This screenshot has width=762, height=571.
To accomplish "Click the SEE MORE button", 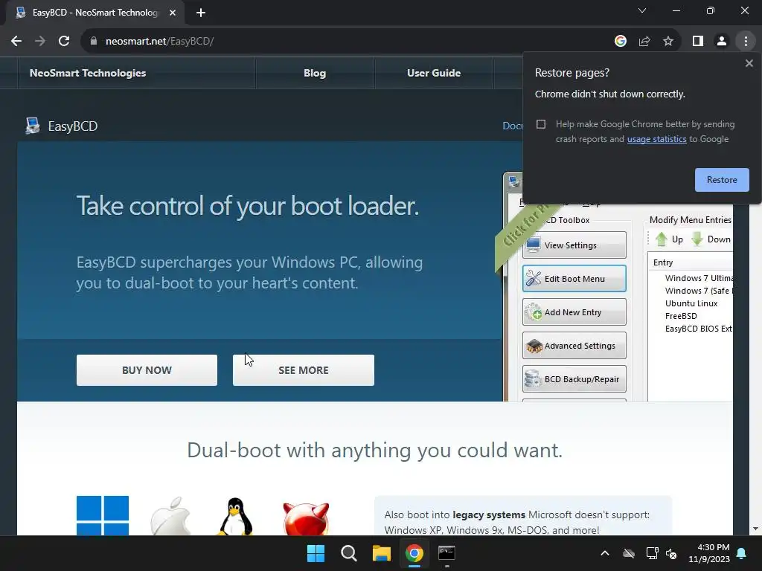I will point(304,370).
